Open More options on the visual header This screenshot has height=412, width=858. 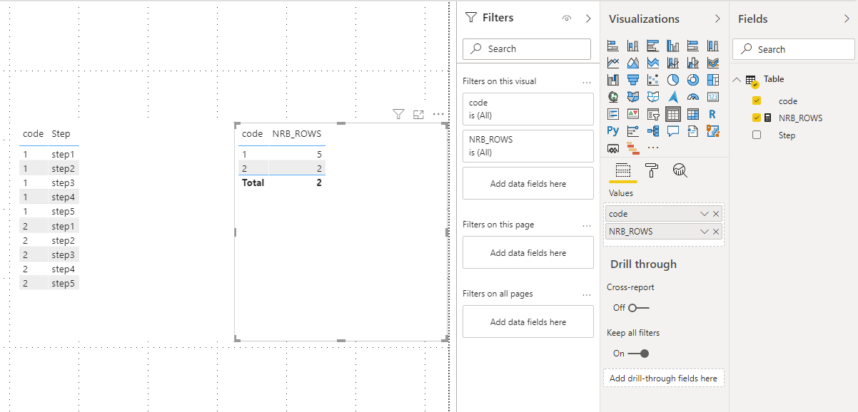(438, 114)
